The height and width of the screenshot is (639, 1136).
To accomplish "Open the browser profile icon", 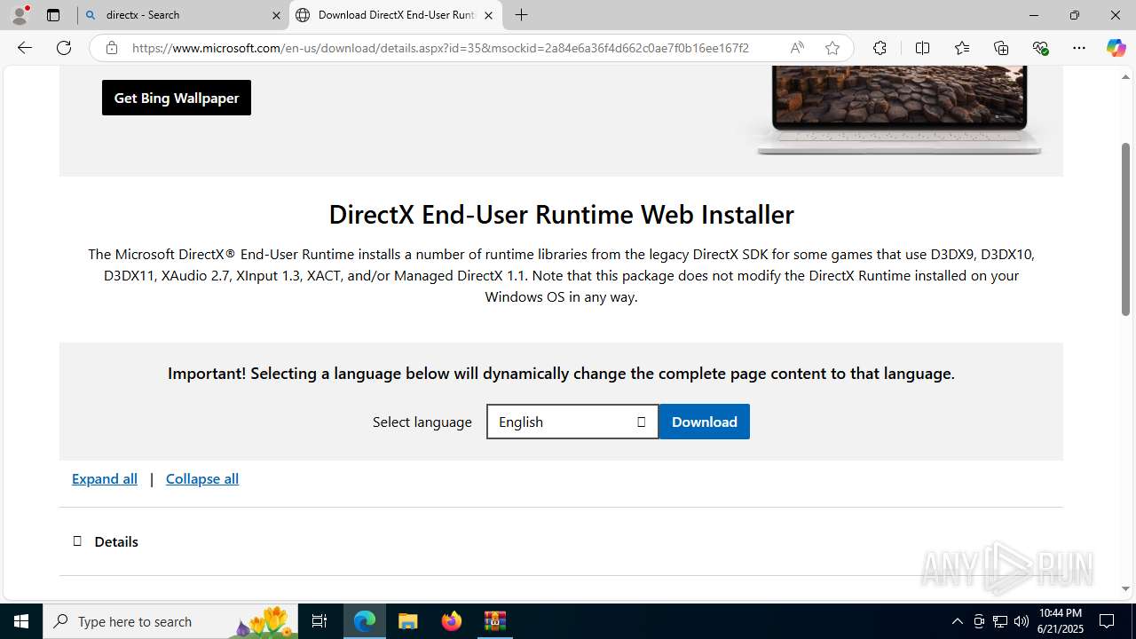I will pyautogui.click(x=20, y=15).
